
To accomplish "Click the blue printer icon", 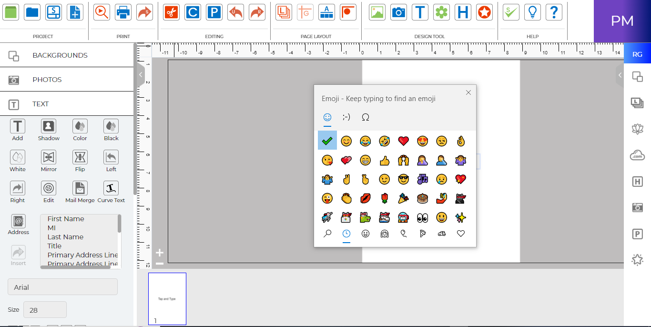I will click(x=123, y=12).
